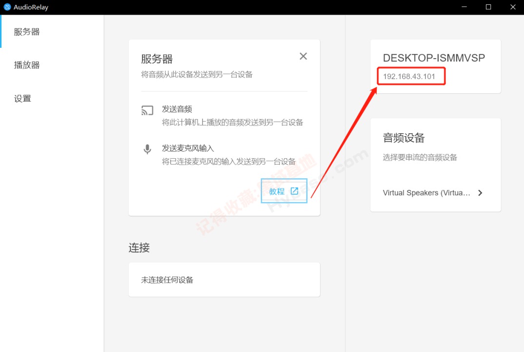The height and width of the screenshot is (352, 524).
Task: Click 将已连接麦克风的输入发送到另一台设备 description
Action: coord(229,162)
